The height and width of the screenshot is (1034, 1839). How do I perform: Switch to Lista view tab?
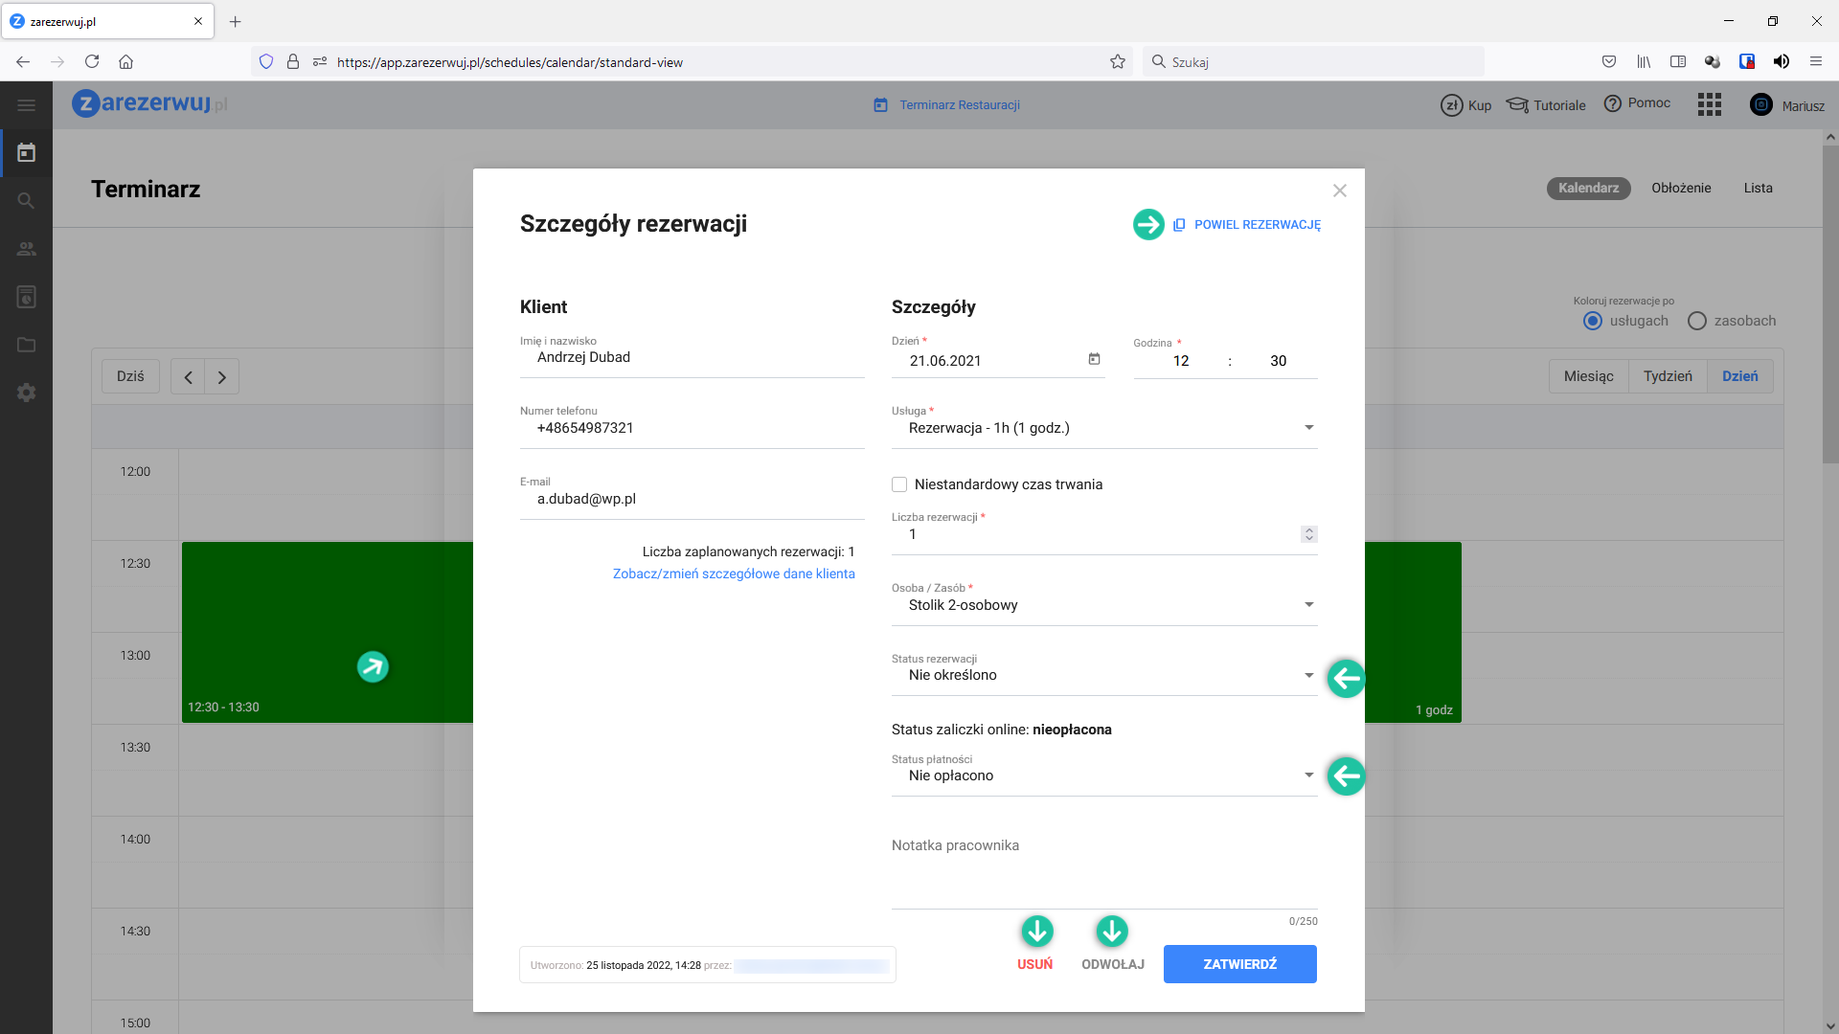(x=1758, y=189)
